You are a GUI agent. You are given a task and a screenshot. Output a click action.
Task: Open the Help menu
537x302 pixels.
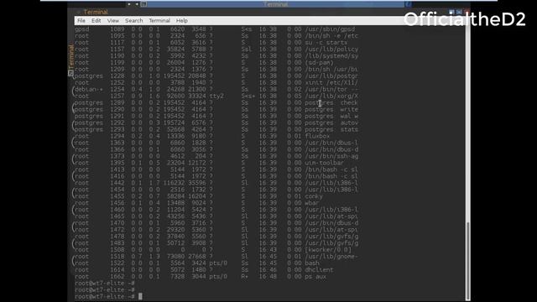tap(182, 20)
